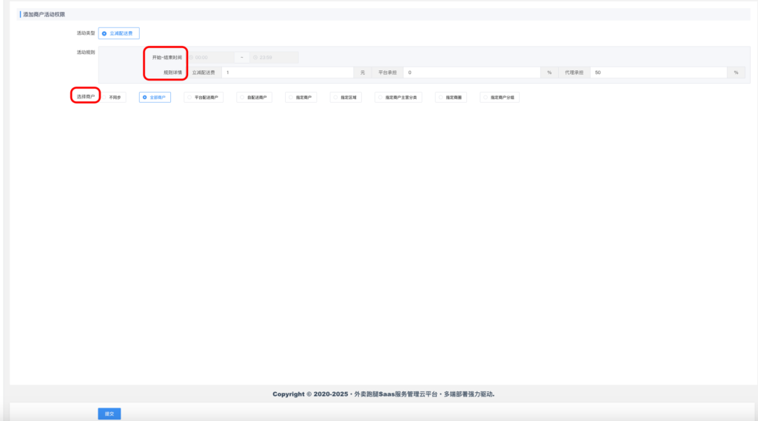
Task: Choose the 指定商户分组 radio option
Action: point(500,97)
